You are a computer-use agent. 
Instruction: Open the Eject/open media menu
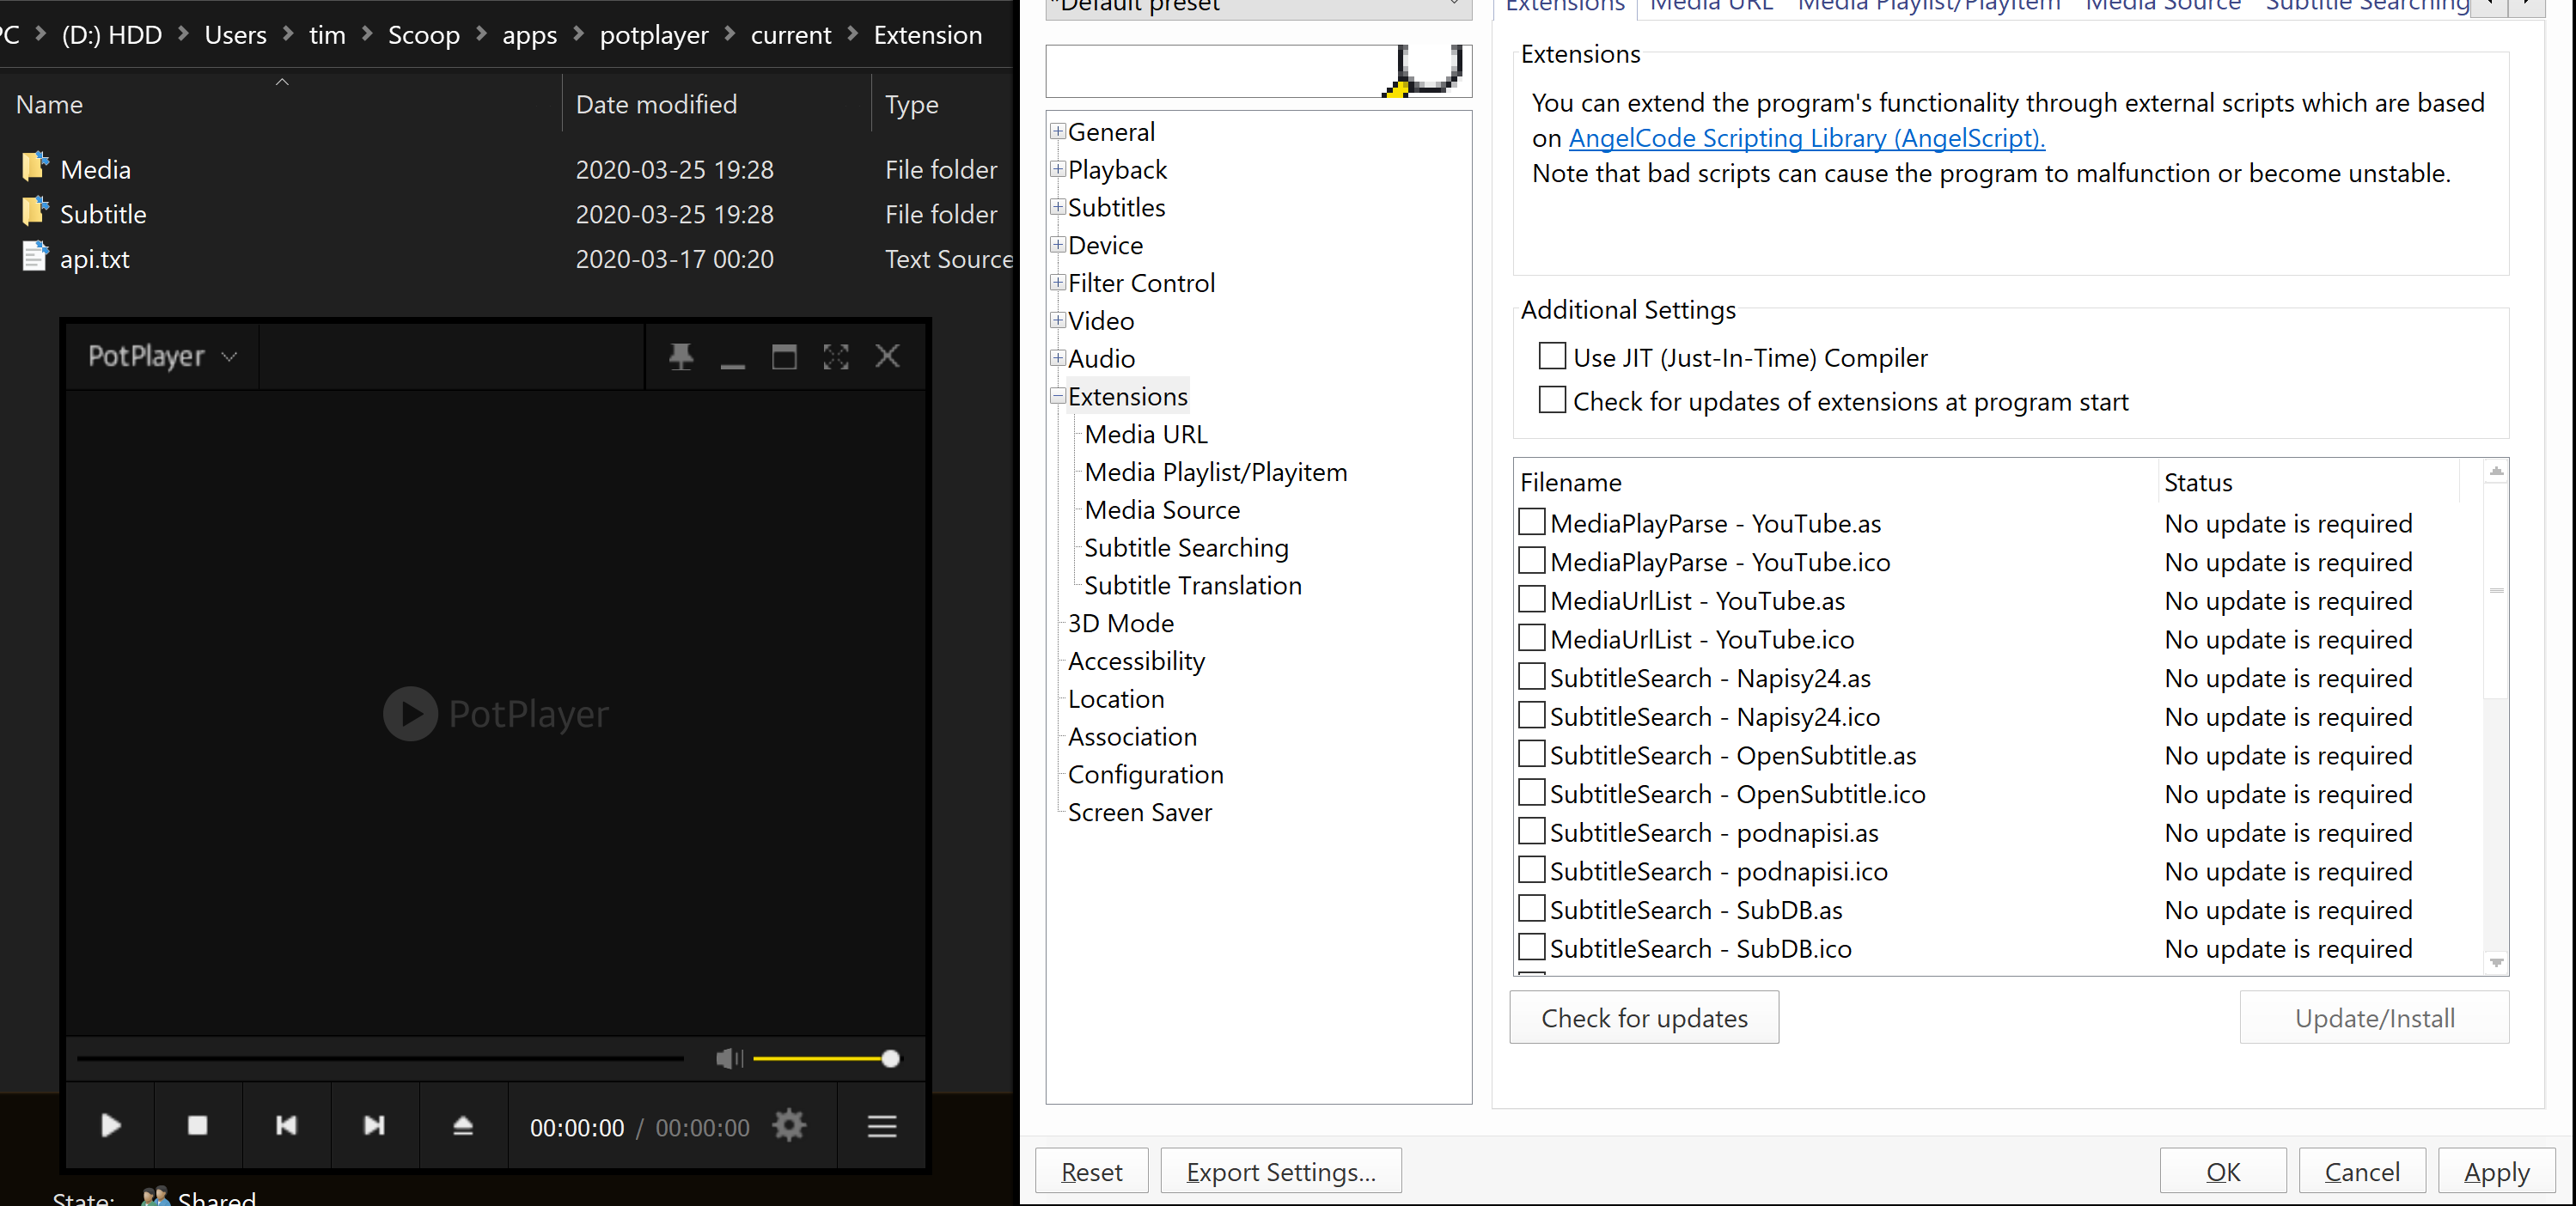point(463,1126)
